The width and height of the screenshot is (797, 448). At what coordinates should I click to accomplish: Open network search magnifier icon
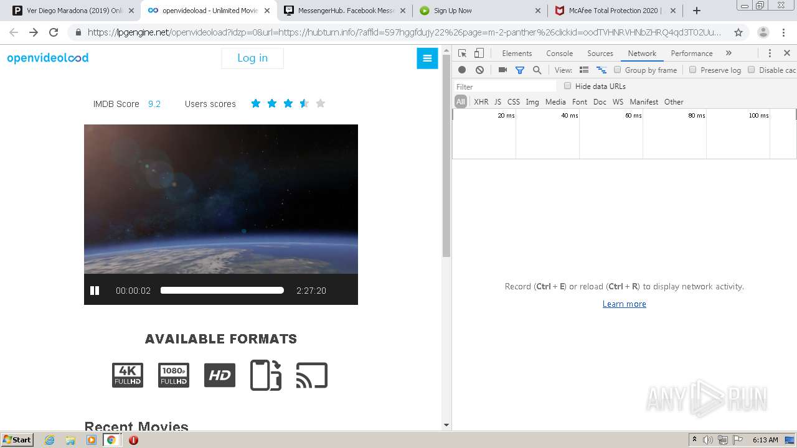click(537, 70)
